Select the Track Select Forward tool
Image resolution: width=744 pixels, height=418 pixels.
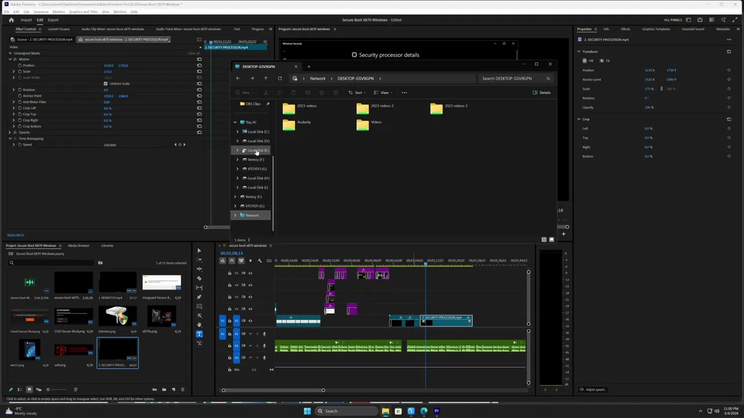(199, 260)
